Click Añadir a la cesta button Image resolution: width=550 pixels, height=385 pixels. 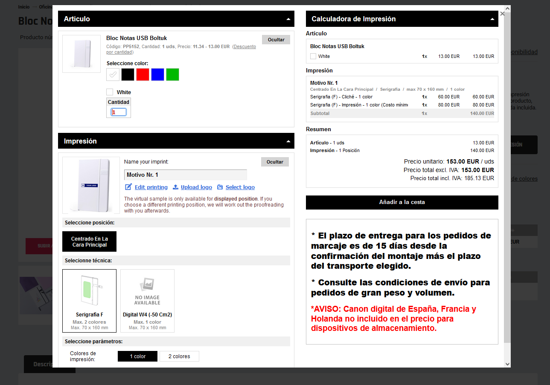[x=402, y=202]
